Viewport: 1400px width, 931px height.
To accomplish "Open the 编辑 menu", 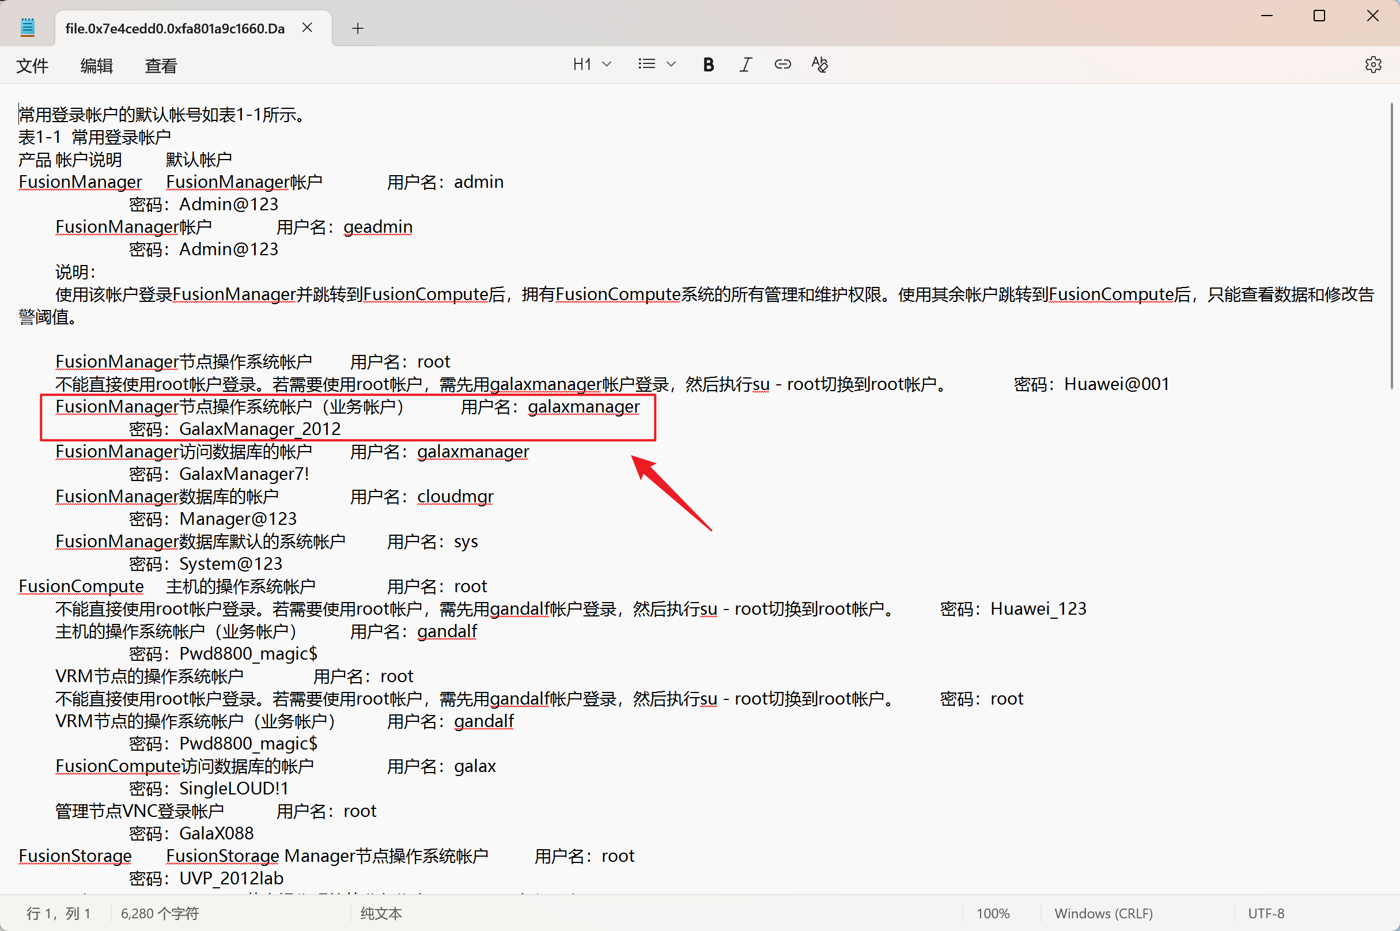I will [x=97, y=65].
